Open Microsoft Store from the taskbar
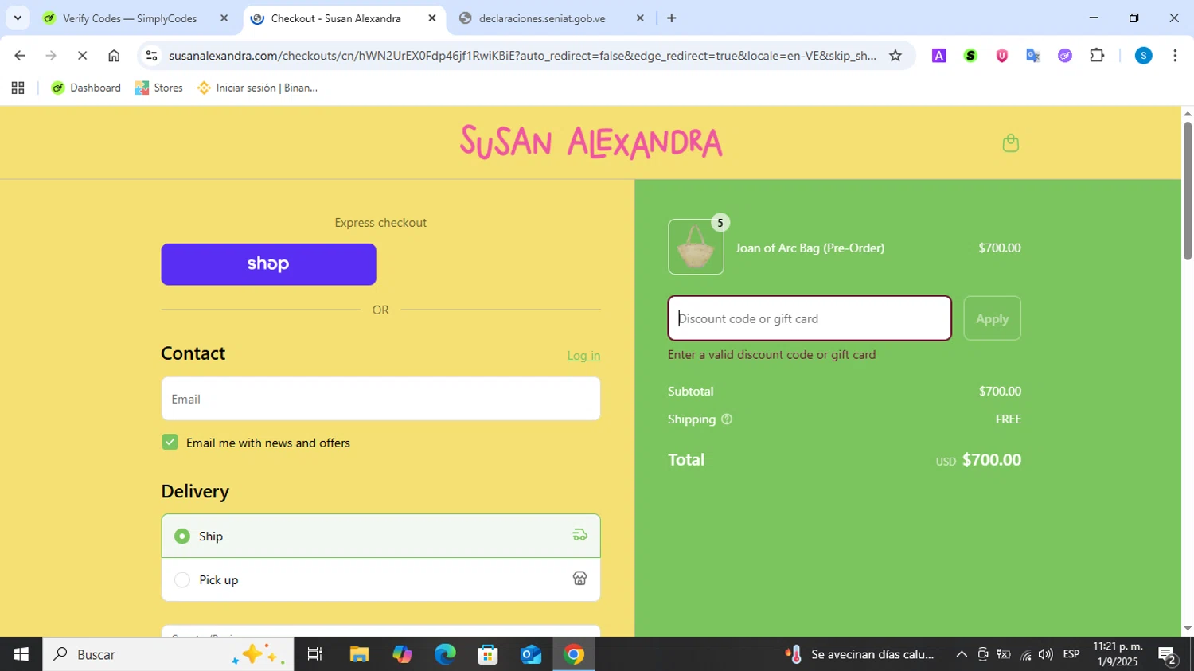The height and width of the screenshot is (671, 1194). click(488, 654)
